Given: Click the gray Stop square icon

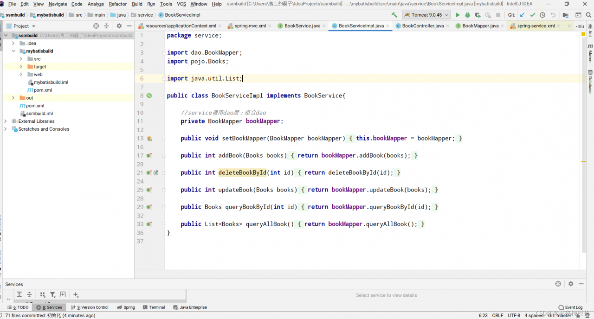Looking at the screenshot, I should (498, 15).
